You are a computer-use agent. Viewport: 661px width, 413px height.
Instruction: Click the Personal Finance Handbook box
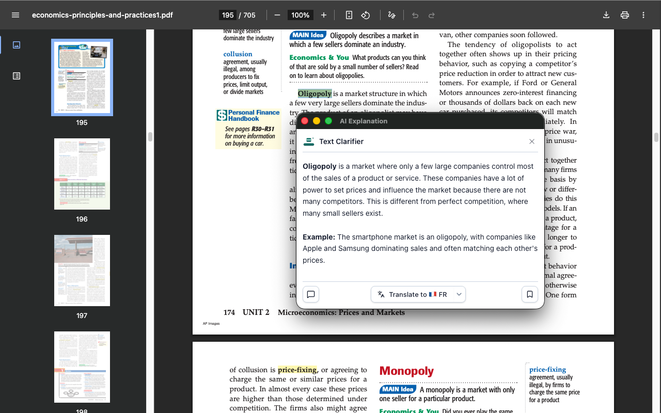click(x=248, y=129)
